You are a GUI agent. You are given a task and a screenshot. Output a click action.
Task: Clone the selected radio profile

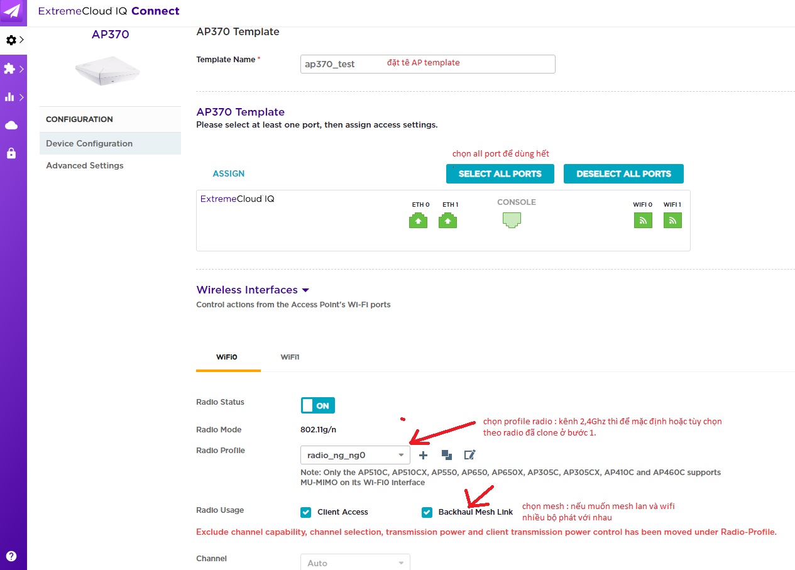(446, 455)
